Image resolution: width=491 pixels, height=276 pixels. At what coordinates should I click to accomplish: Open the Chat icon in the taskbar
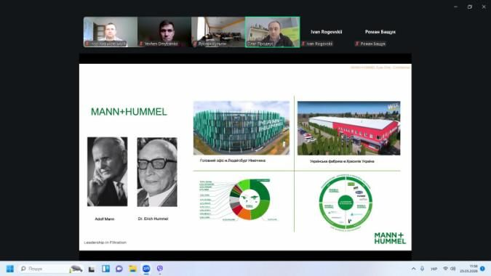click(x=119, y=269)
